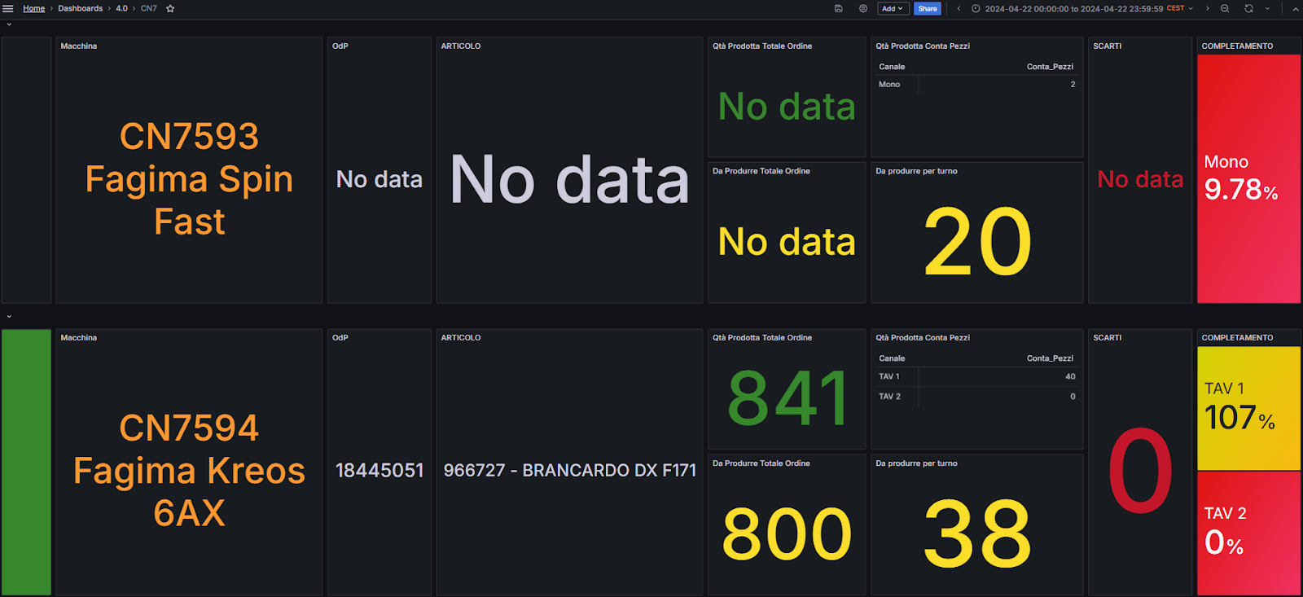Click the large No data in first ARTICOLO panel

coord(569,179)
